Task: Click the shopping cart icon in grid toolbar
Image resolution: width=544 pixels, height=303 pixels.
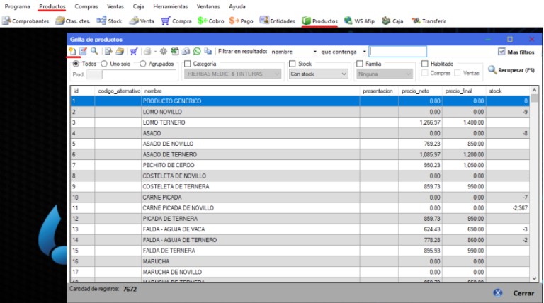Action: tap(134, 52)
